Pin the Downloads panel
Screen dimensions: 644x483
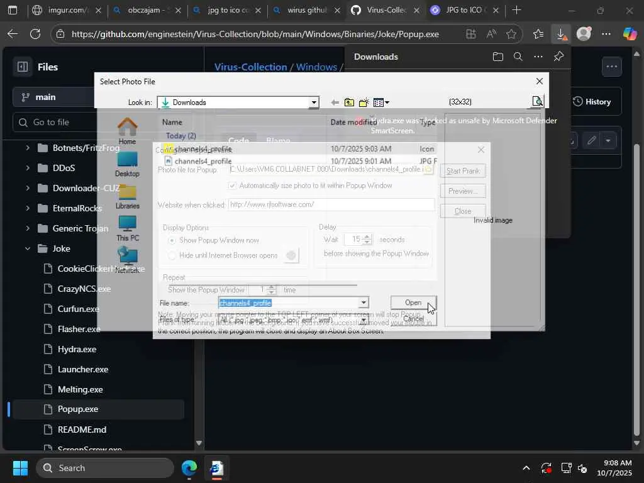558,57
